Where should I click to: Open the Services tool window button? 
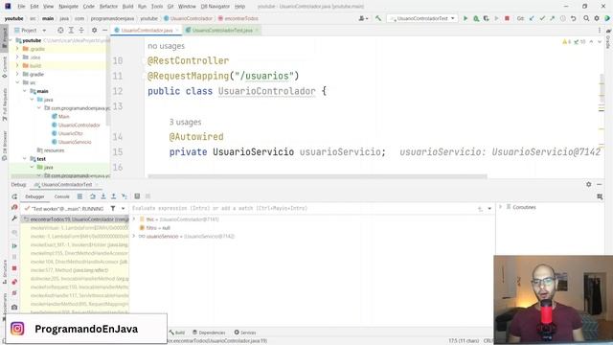245,333
